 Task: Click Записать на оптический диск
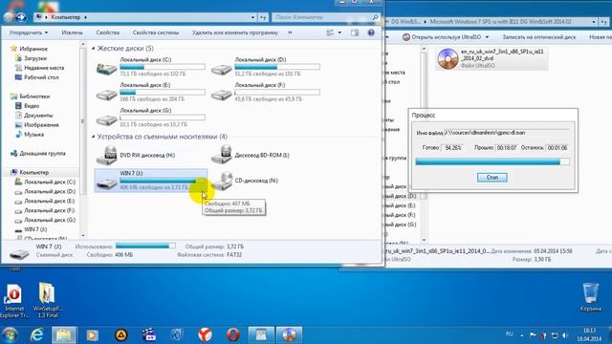[x=539, y=37]
